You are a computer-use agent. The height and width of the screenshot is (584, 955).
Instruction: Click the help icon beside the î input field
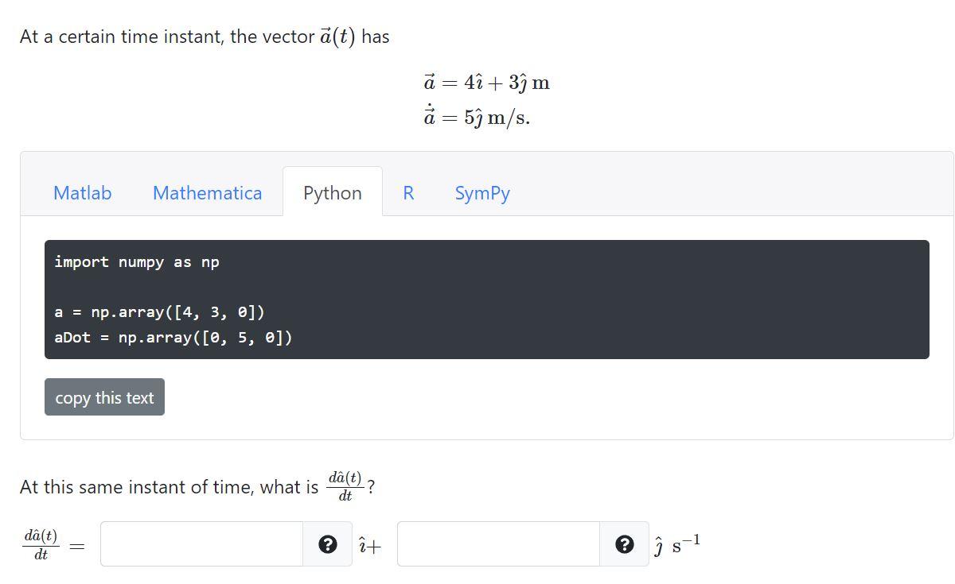tap(329, 543)
